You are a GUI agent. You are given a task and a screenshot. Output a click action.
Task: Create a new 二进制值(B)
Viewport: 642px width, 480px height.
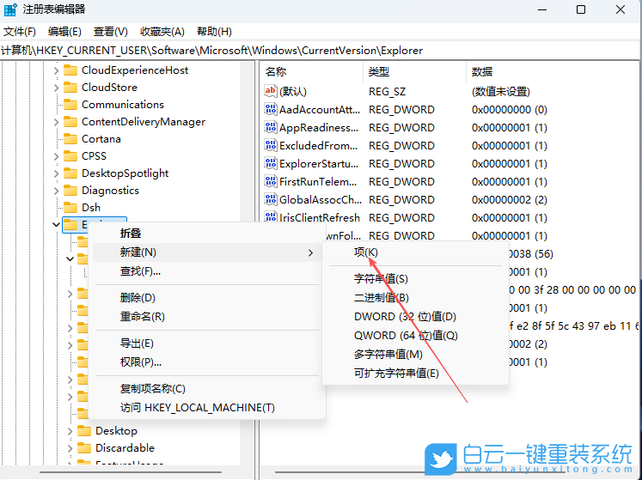pyautogui.click(x=416, y=298)
